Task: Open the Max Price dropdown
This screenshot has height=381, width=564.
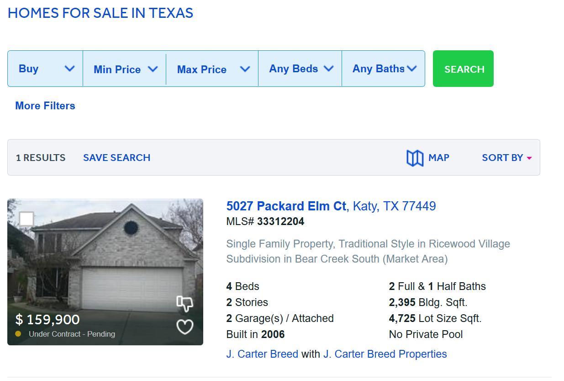Action: click(212, 69)
